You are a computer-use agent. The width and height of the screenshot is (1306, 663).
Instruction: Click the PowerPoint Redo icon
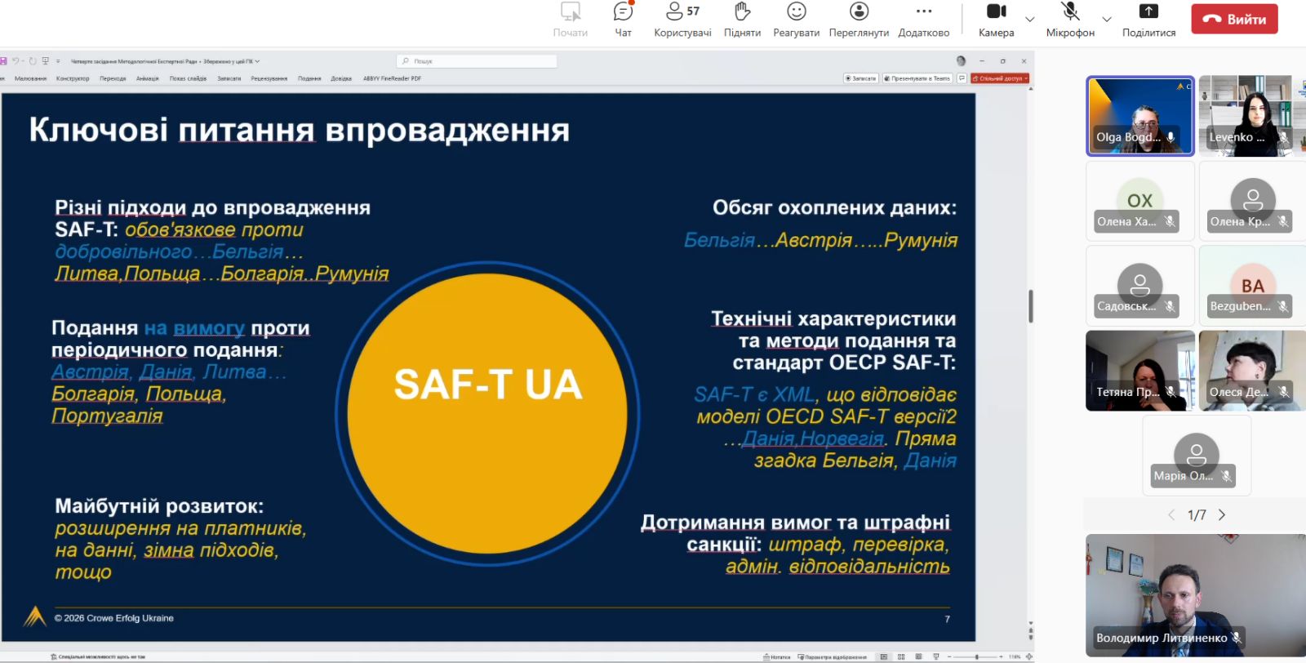(33, 61)
